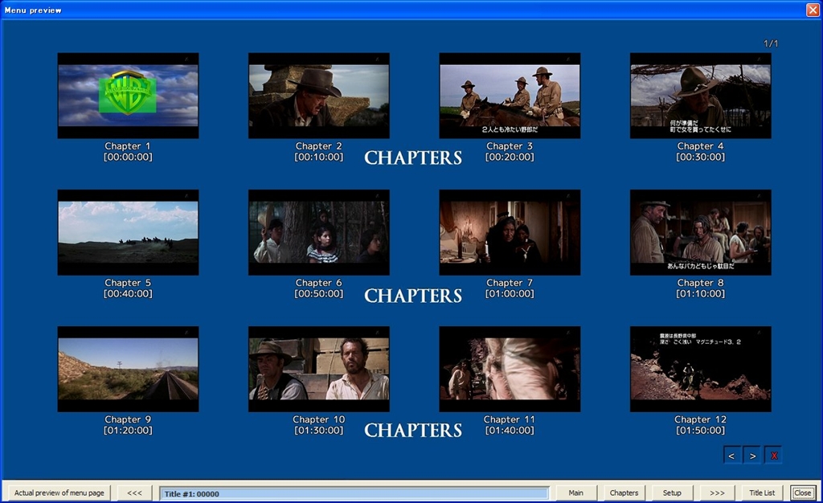Click the Chapter 12 [01:50:00] label
The height and width of the screenshot is (503, 823).
pos(701,425)
